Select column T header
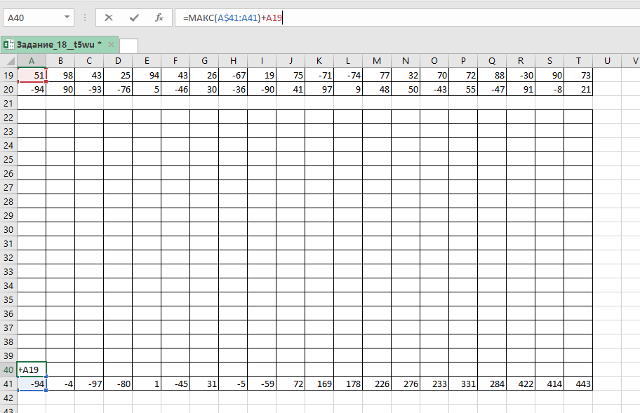 point(578,62)
